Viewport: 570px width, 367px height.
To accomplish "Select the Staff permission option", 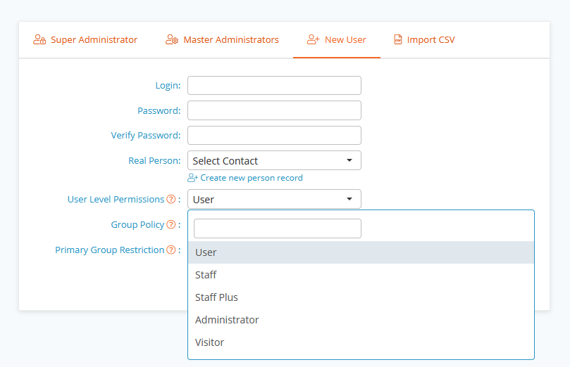I will [361, 275].
